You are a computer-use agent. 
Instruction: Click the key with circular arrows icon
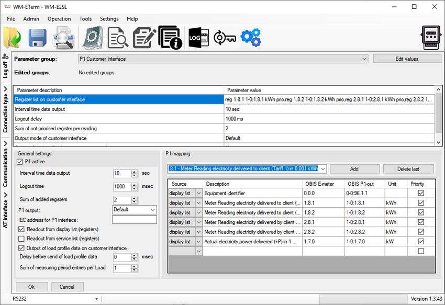pyautogui.click(x=225, y=38)
